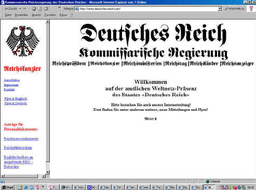256x190 pixels.
Task: Open the Datei menu
Action: pos(8,15)
